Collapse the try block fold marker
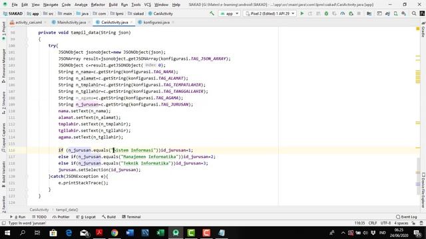 tap(27, 46)
